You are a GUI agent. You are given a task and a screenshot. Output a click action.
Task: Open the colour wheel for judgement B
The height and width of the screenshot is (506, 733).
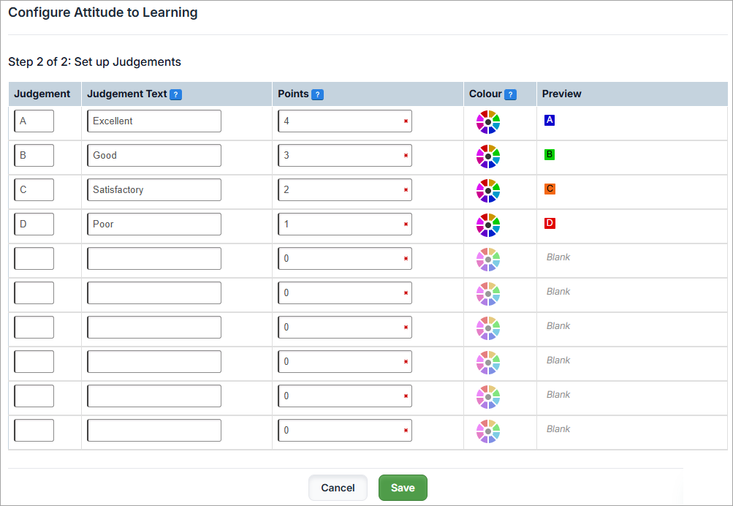tap(487, 156)
